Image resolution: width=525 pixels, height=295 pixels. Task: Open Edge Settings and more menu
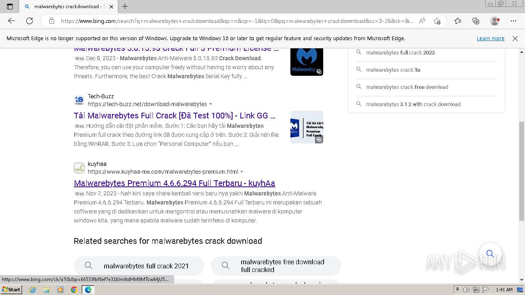[x=514, y=21]
